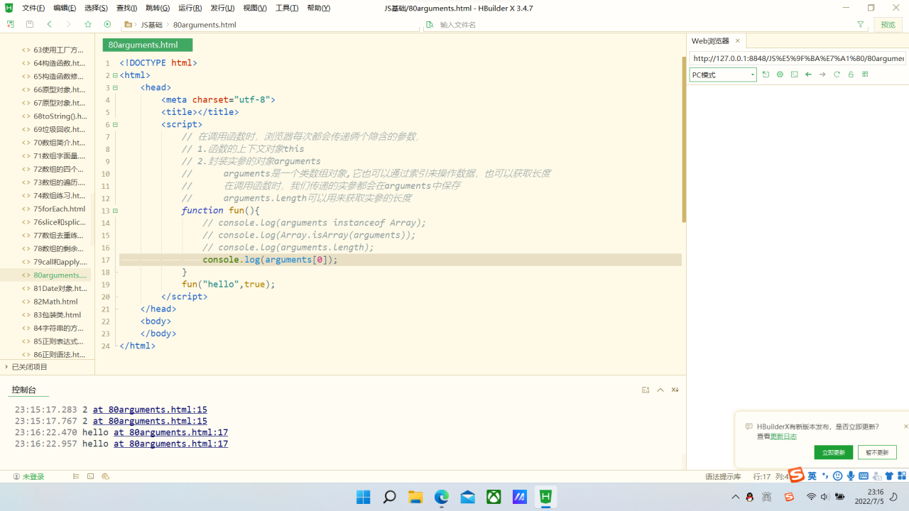
Task: Open the browser QR code grid icon
Action: [x=865, y=75]
